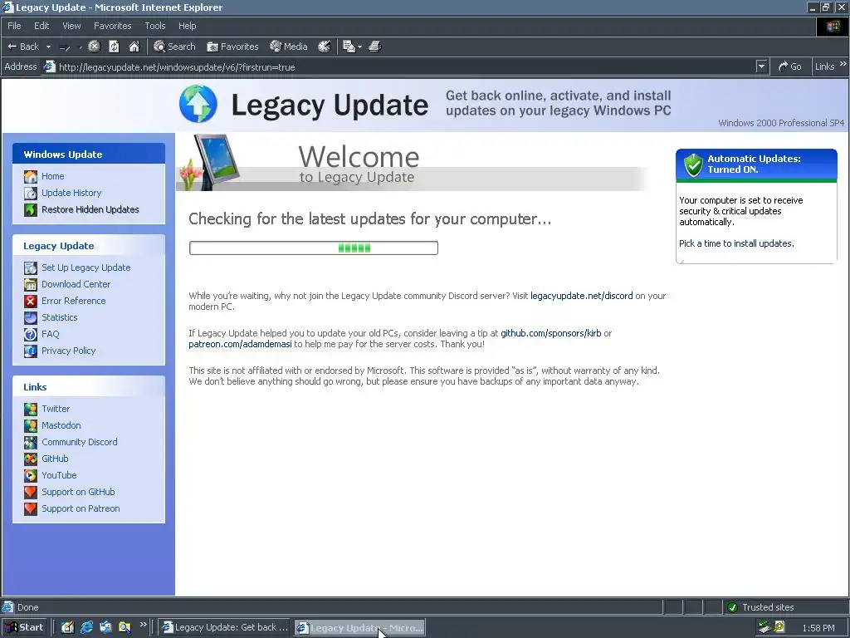Follow the legacyupdate.net/discord link
This screenshot has width=850, height=638.
pyautogui.click(x=581, y=296)
